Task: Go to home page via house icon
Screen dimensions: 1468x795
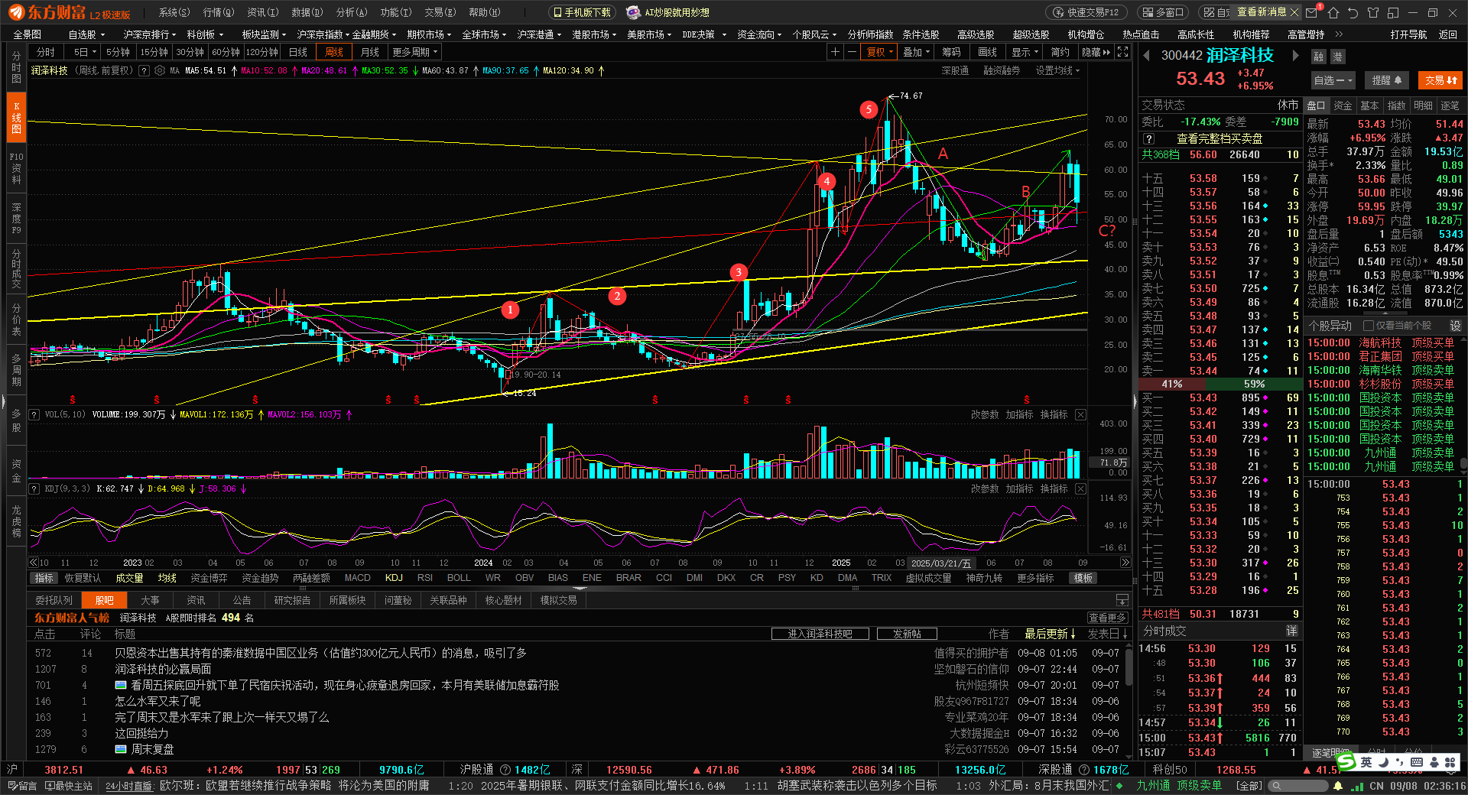Action: pyautogui.click(x=1333, y=12)
